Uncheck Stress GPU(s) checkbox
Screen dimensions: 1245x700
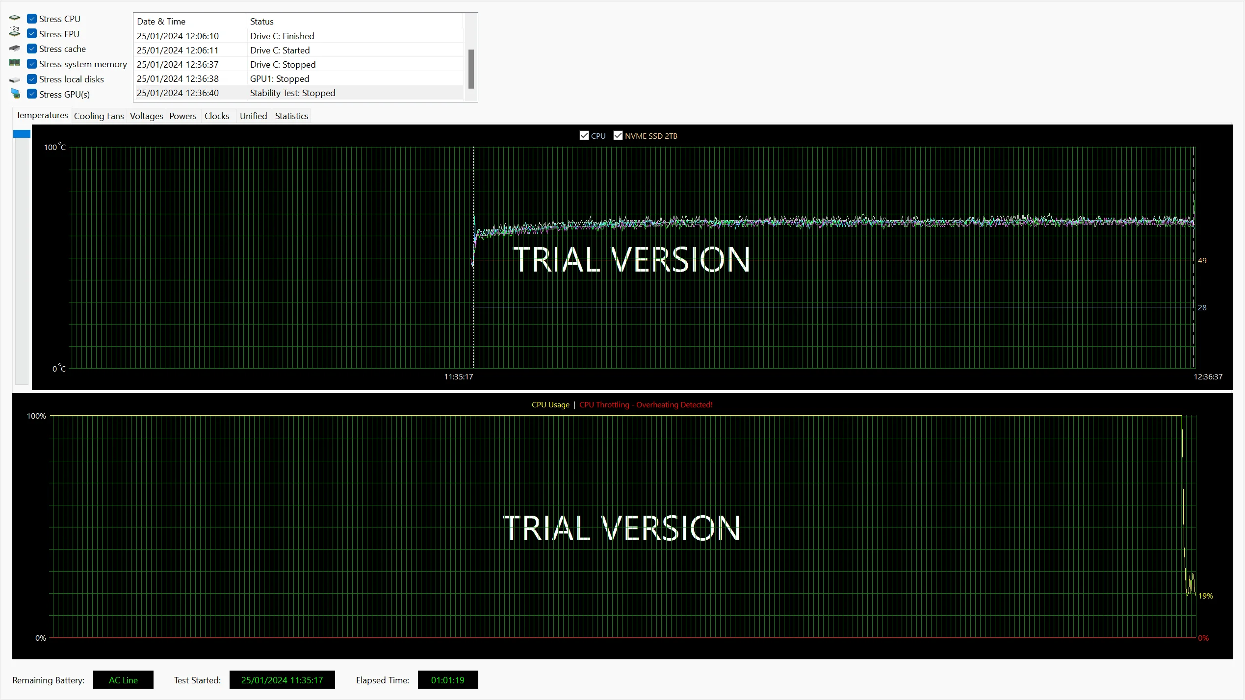tap(32, 94)
